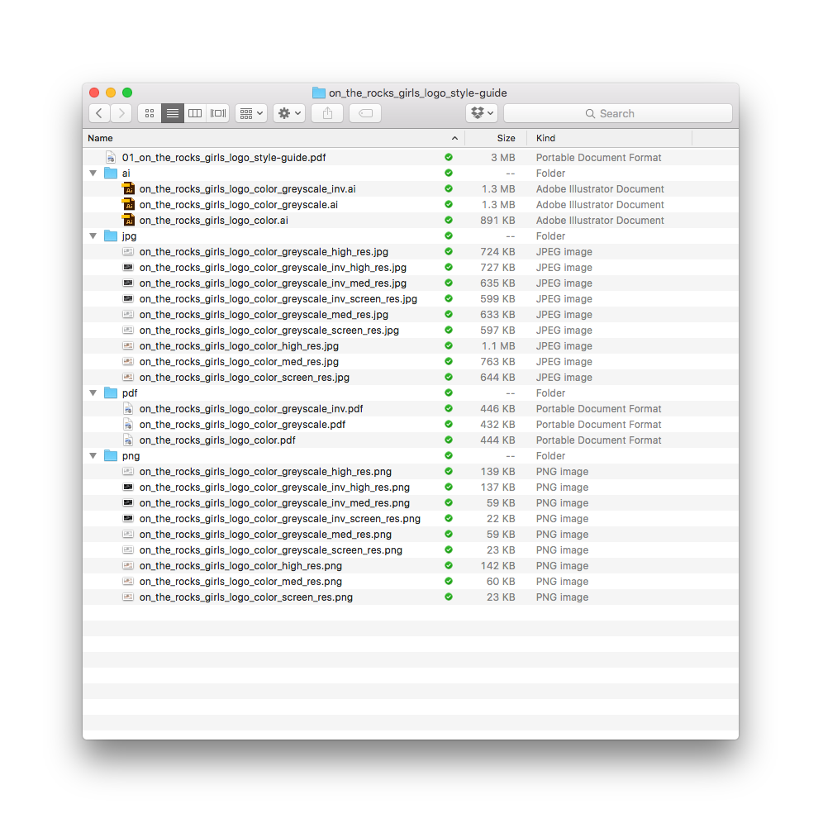Click the thumbnail of greyscale_inv_high_res.jpg

pos(128,267)
